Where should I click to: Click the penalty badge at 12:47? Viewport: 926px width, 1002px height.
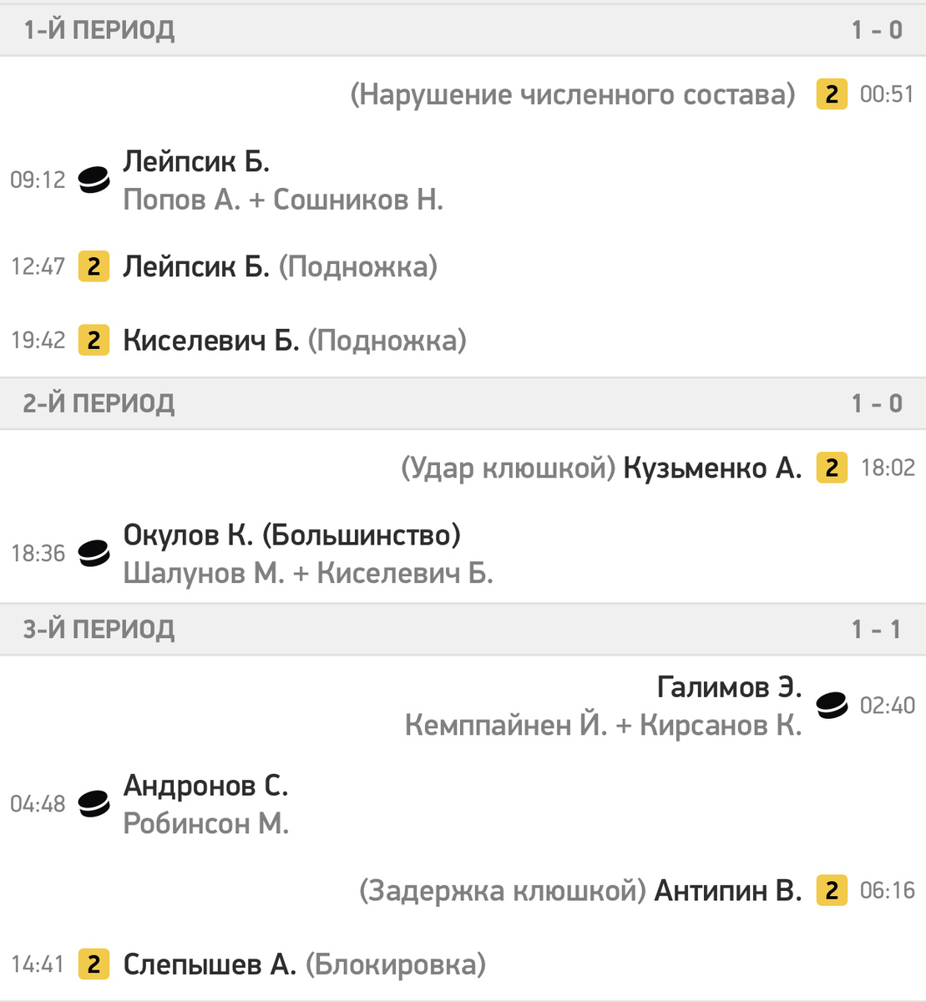[94, 266]
